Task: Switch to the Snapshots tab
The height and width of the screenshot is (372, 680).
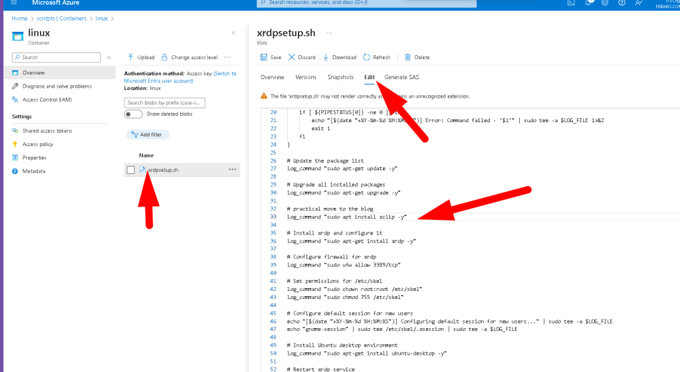Action: [x=340, y=77]
